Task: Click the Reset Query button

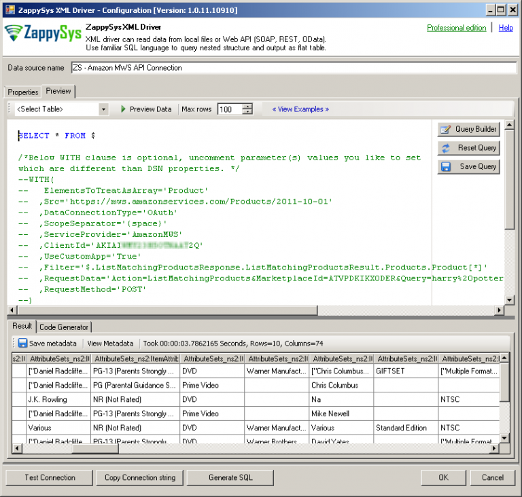Action: [x=468, y=148]
